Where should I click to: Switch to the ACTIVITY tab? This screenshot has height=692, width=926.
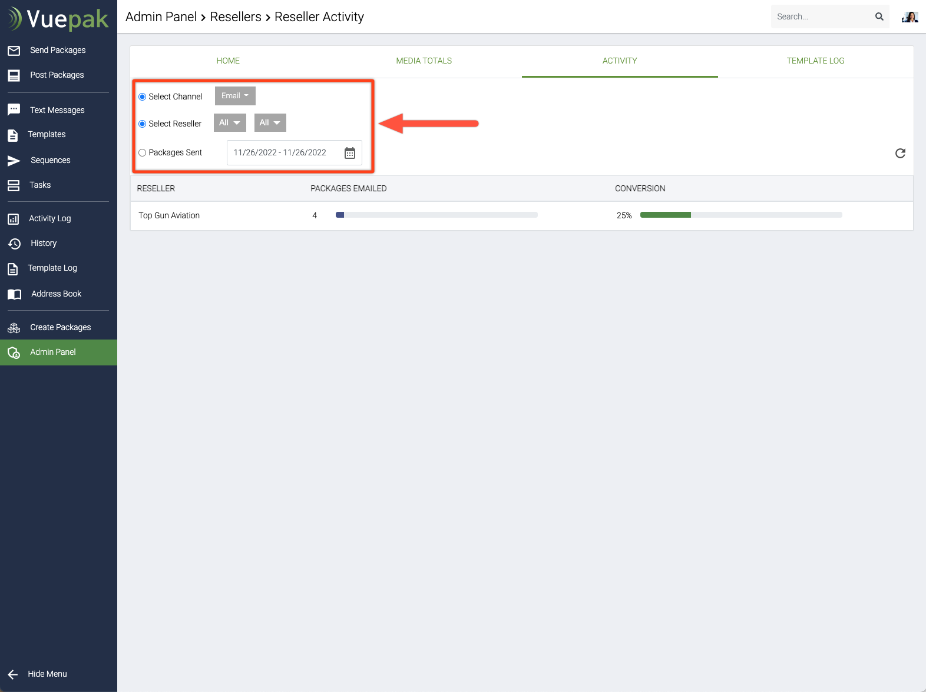tap(620, 61)
